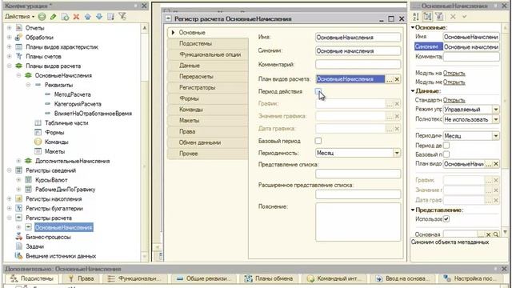Select КурсыВалют item in configuration tree
Image resolution: width=512 pixels, height=288 pixels.
(51, 180)
